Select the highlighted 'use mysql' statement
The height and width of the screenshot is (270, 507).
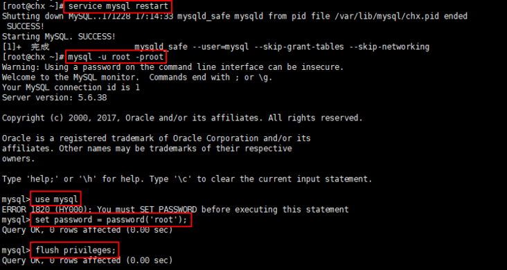pyautogui.click(x=56, y=199)
